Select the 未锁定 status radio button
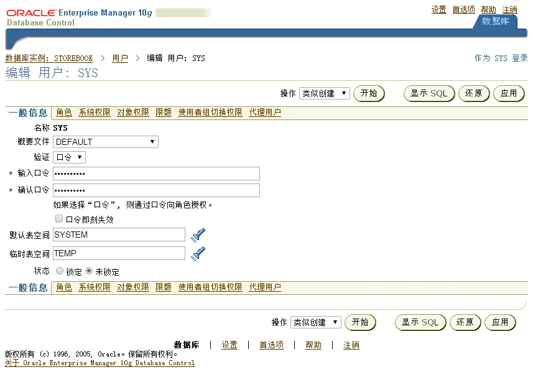Screen dimensions: 533x372 [89, 271]
